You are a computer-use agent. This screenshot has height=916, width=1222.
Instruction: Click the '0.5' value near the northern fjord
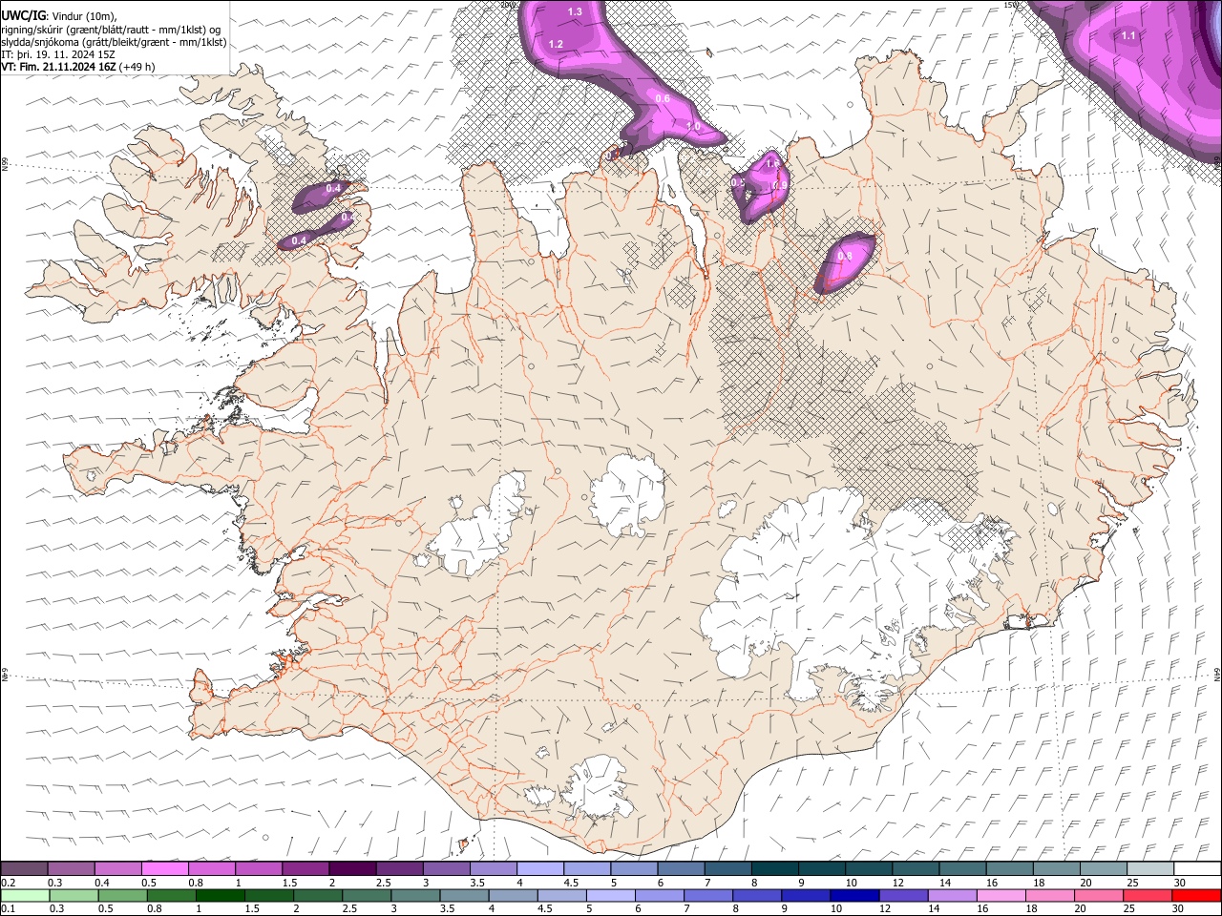coord(738,182)
